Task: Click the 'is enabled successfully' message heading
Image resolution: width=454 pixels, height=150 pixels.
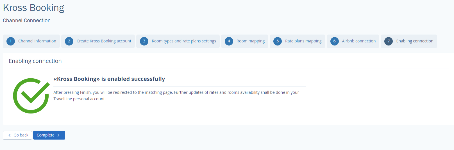Action: 109,79
